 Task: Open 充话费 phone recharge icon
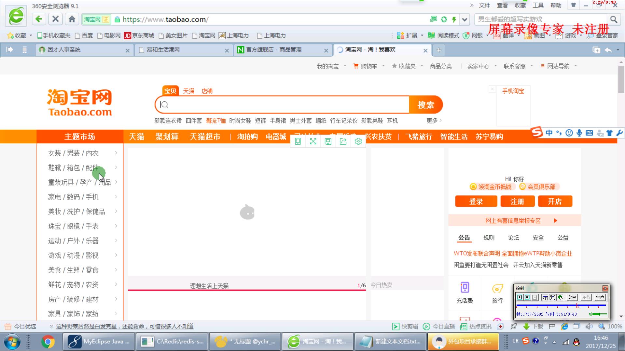tap(465, 292)
